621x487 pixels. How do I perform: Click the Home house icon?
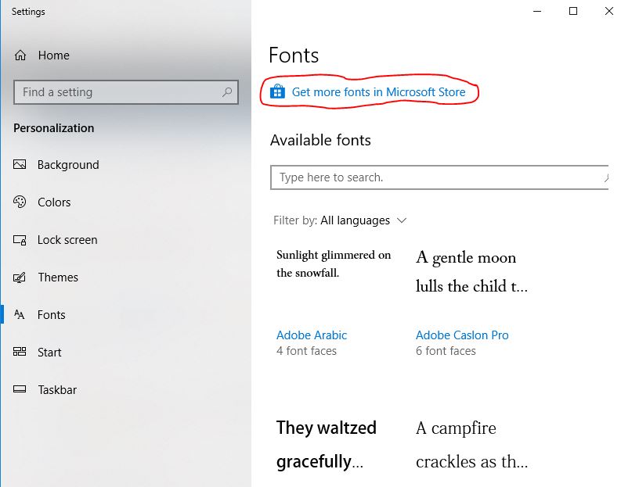[x=20, y=55]
